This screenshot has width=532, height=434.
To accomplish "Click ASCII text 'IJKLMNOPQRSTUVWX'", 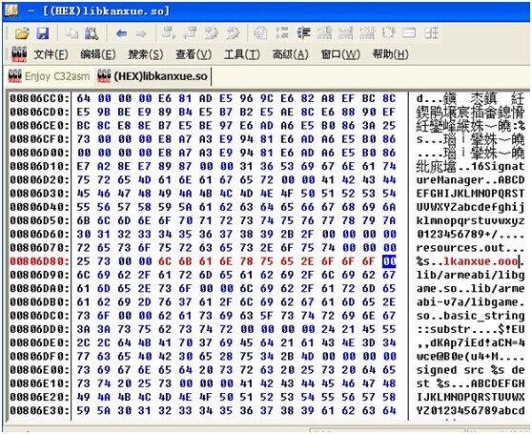I will pos(470,397).
